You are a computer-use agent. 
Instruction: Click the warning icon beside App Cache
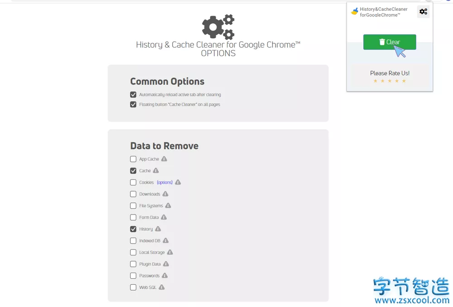click(x=164, y=159)
